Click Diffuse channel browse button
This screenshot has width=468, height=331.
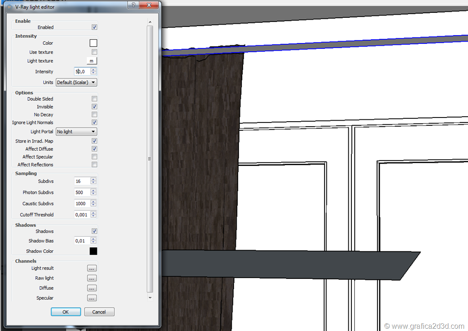pos(92,288)
